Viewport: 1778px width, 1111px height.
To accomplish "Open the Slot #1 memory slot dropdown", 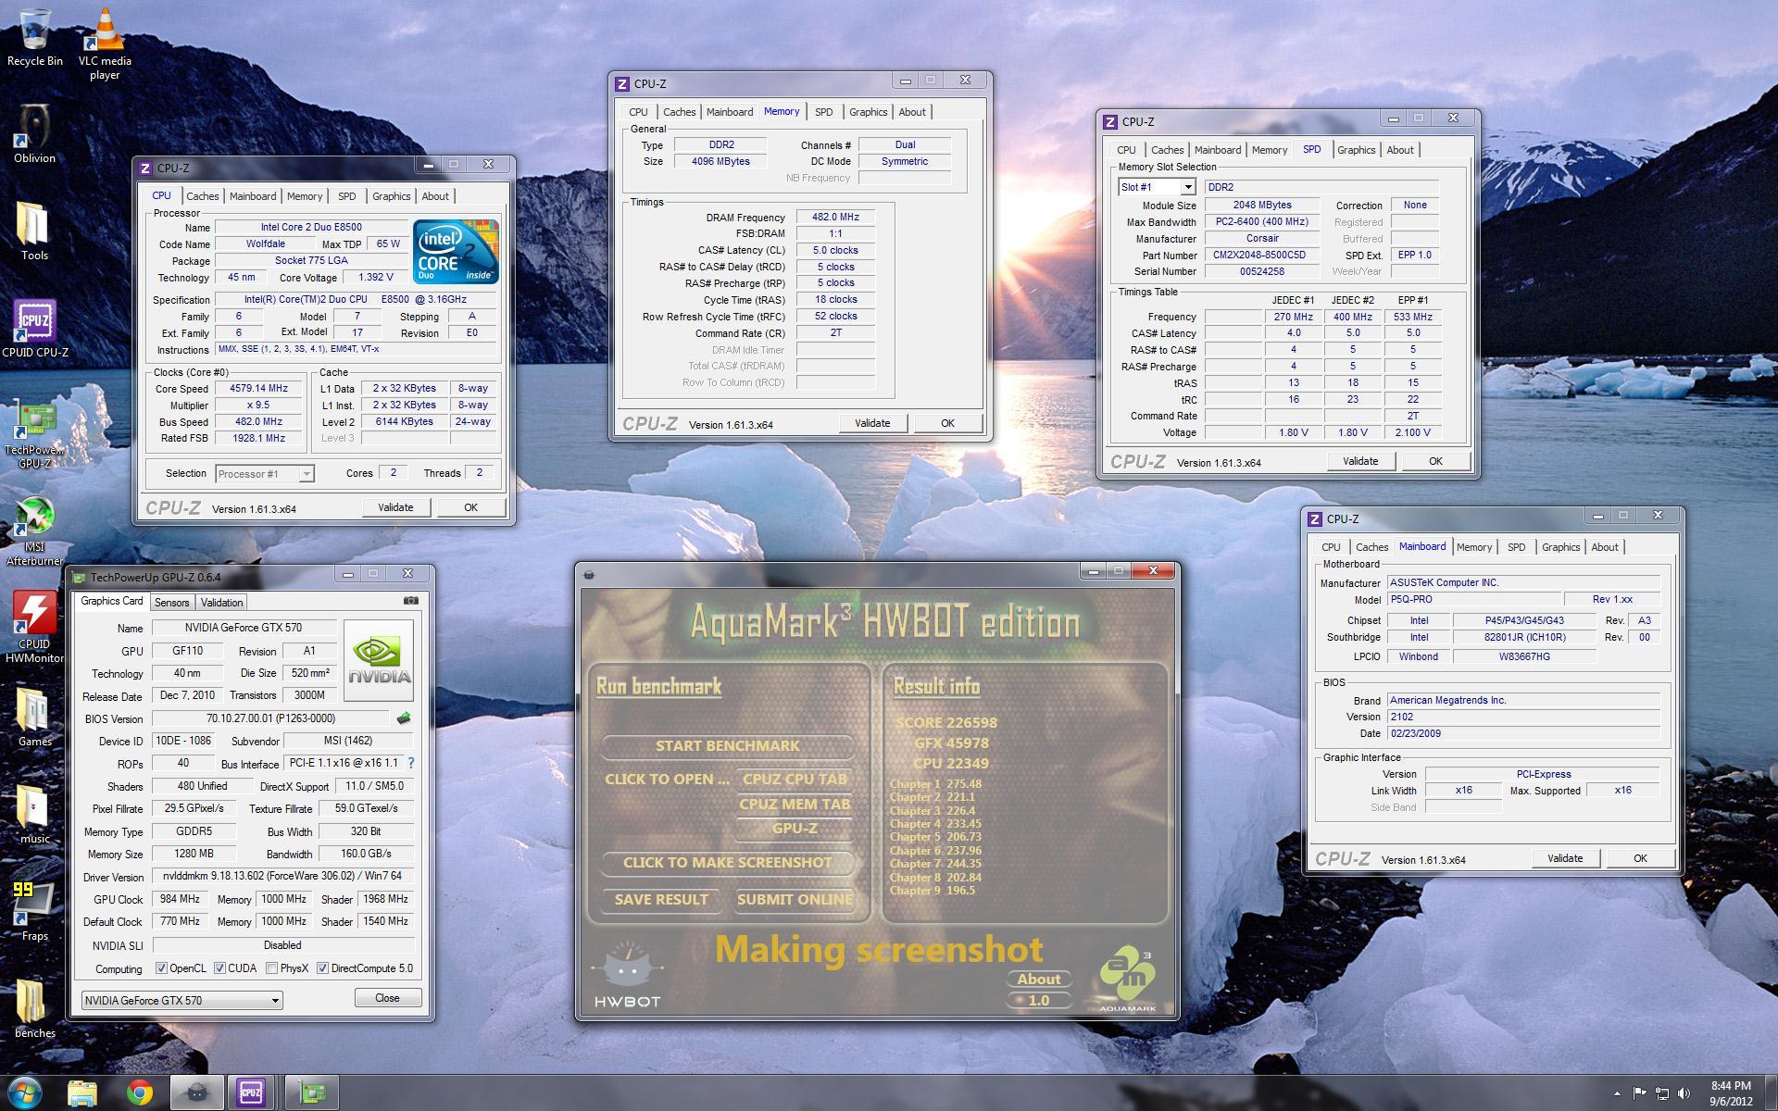I will click(x=1157, y=187).
